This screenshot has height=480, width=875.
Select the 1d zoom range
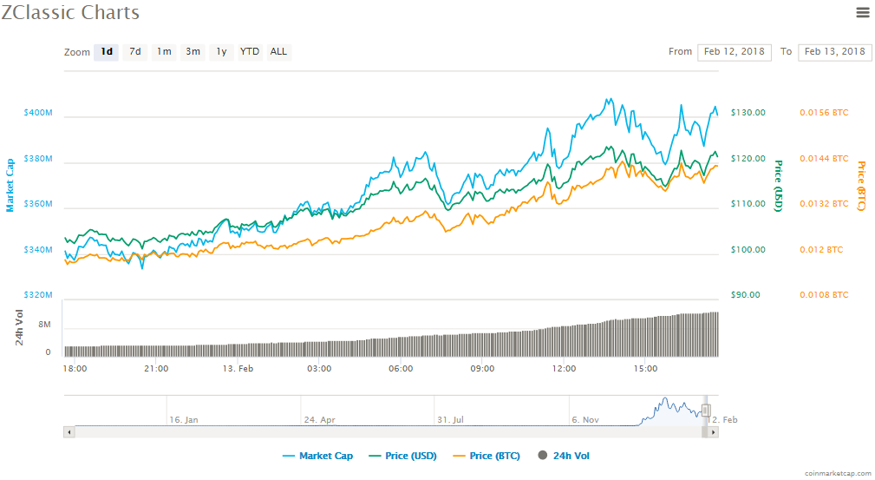coord(106,52)
